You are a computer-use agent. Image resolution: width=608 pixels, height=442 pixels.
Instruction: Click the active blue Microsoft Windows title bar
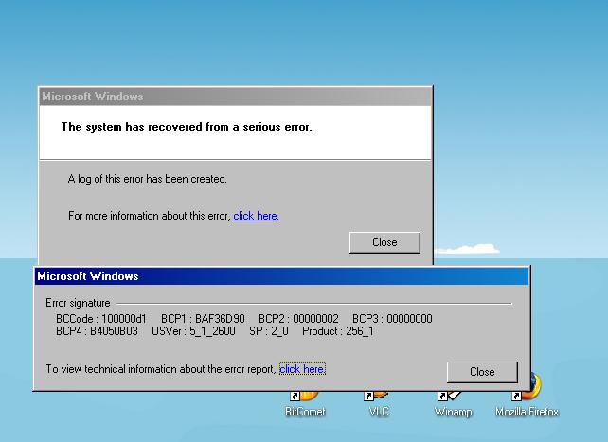pyautogui.click(x=281, y=276)
